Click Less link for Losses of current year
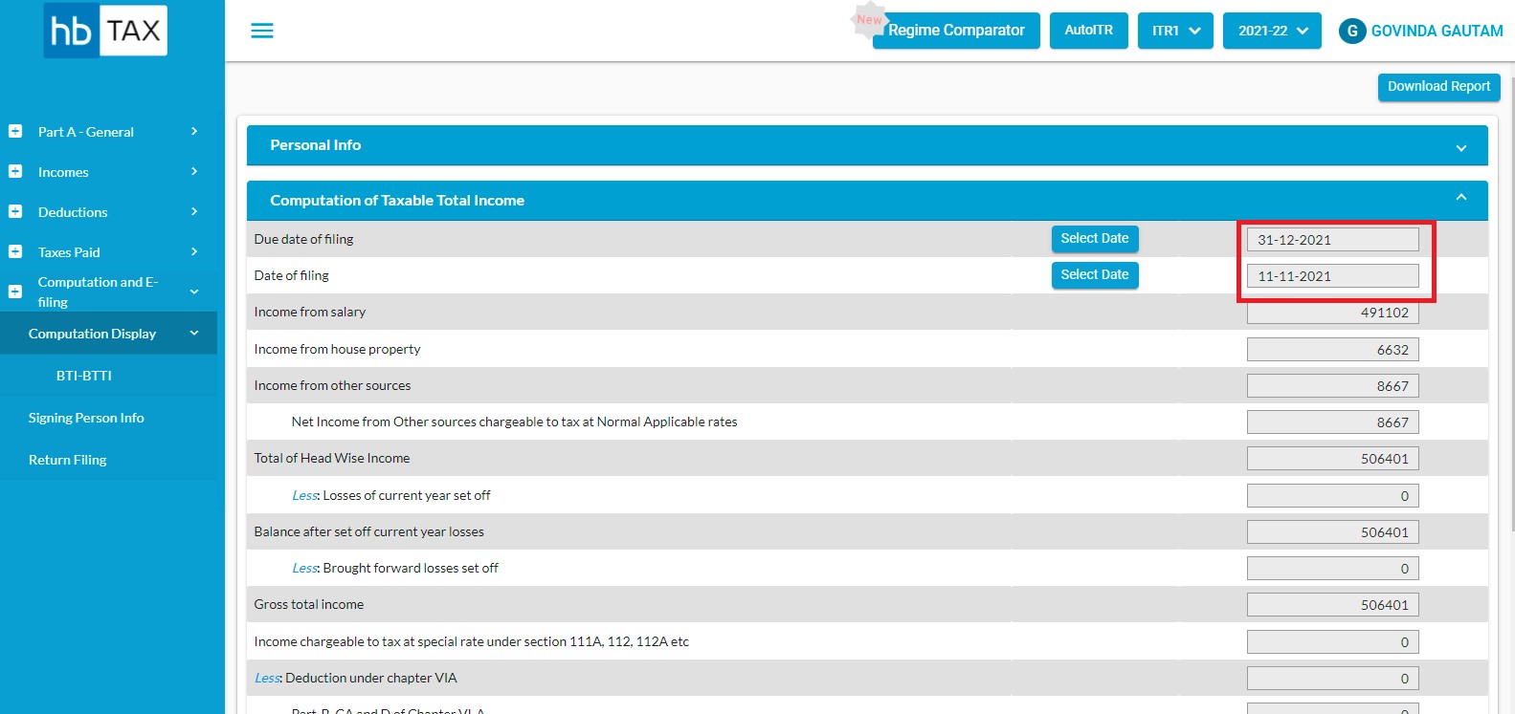 coord(305,495)
